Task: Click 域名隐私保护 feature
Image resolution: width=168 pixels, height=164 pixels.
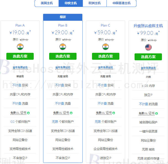Action: click(148, 122)
